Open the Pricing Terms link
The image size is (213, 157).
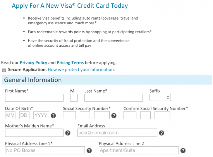[x=70, y=62]
